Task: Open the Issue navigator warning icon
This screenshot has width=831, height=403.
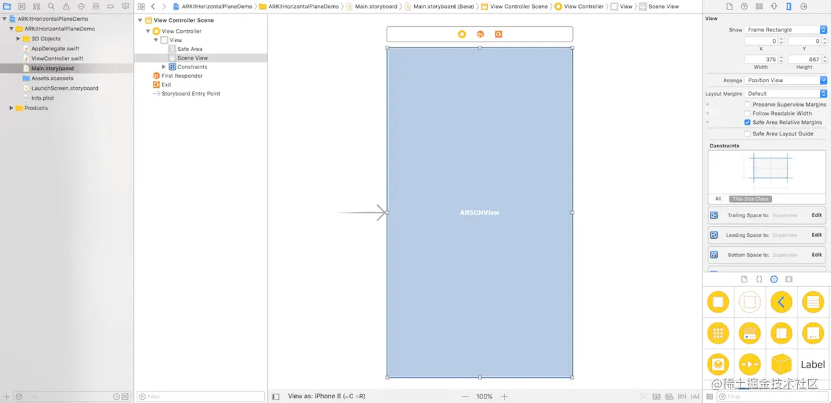Action: 66,6
